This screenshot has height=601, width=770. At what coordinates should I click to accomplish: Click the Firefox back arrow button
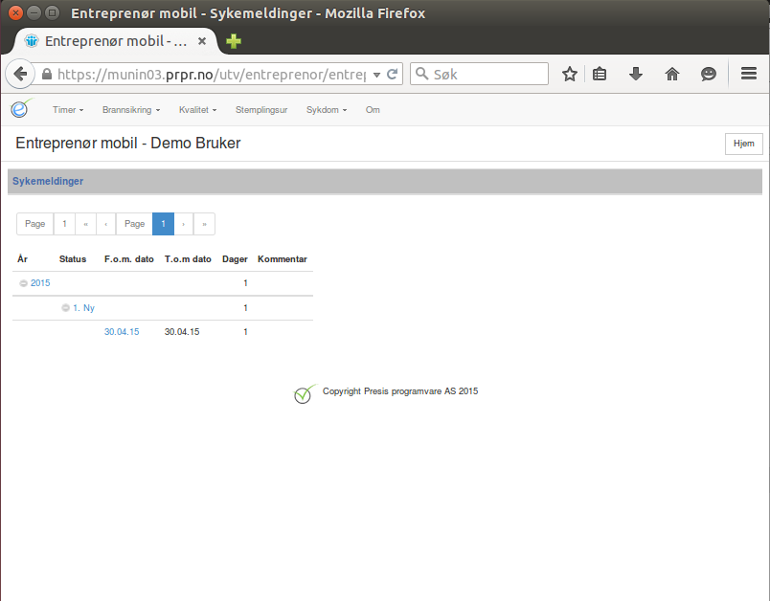[20, 74]
